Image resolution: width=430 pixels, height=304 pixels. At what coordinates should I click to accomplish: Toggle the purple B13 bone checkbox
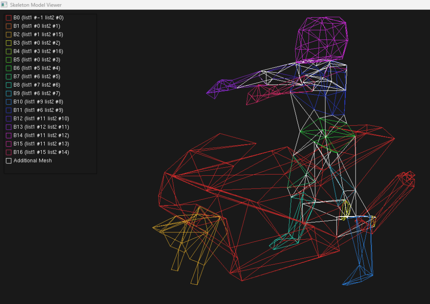(9, 127)
